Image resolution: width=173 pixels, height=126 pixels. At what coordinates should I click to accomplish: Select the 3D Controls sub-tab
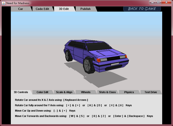[x=21, y=92]
